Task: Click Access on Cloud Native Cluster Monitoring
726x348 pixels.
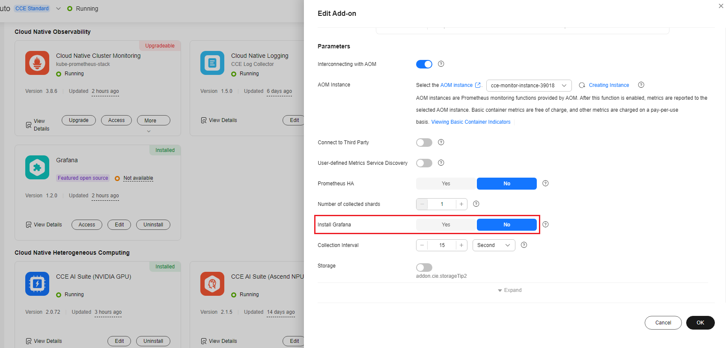Action: pyautogui.click(x=116, y=120)
